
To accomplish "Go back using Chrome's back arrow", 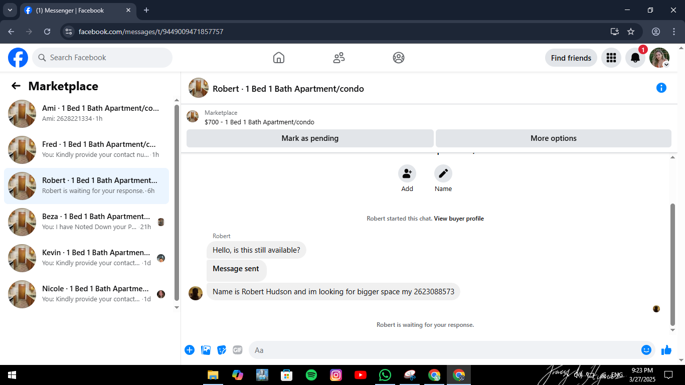I will (x=11, y=32).
